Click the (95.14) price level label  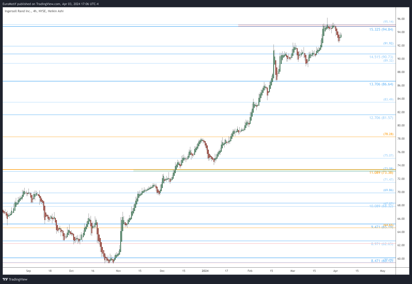click(388, 22)
